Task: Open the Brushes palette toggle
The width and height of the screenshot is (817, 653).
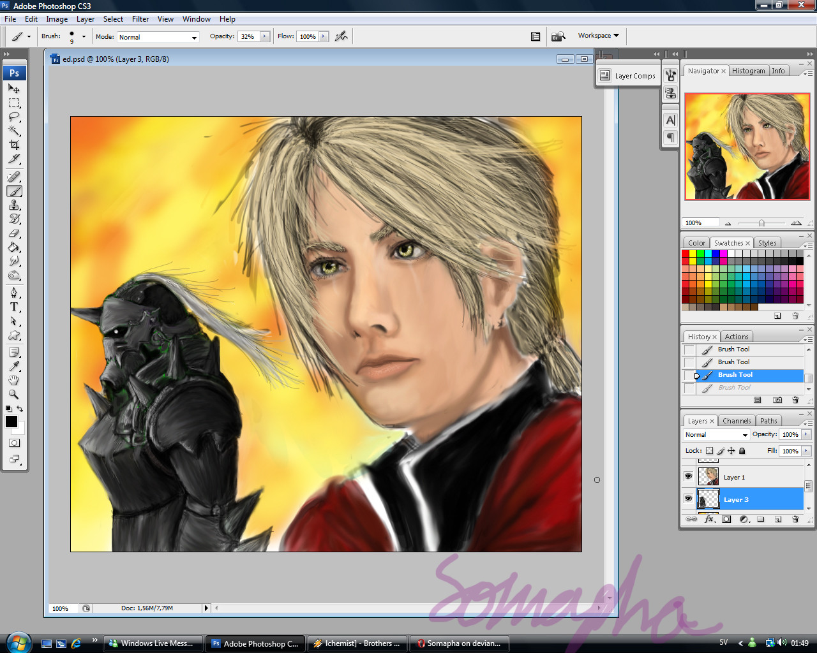Action: [536, 36]
